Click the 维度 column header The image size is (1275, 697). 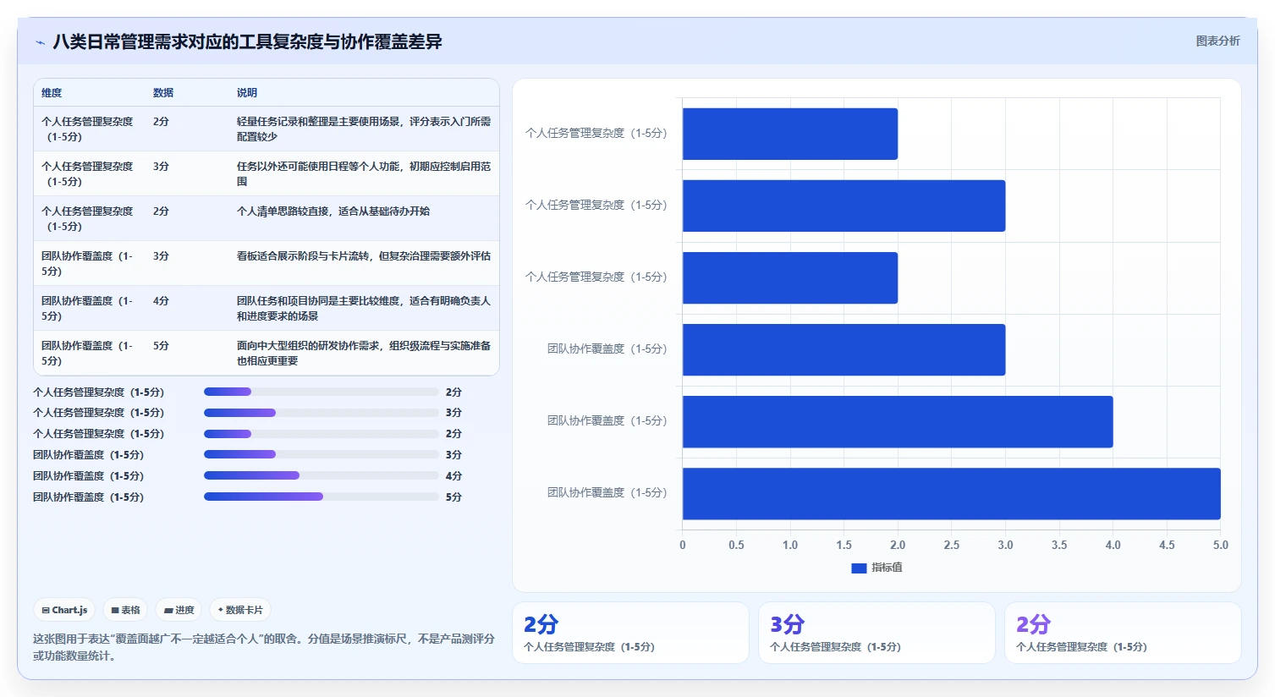[52, 93]
